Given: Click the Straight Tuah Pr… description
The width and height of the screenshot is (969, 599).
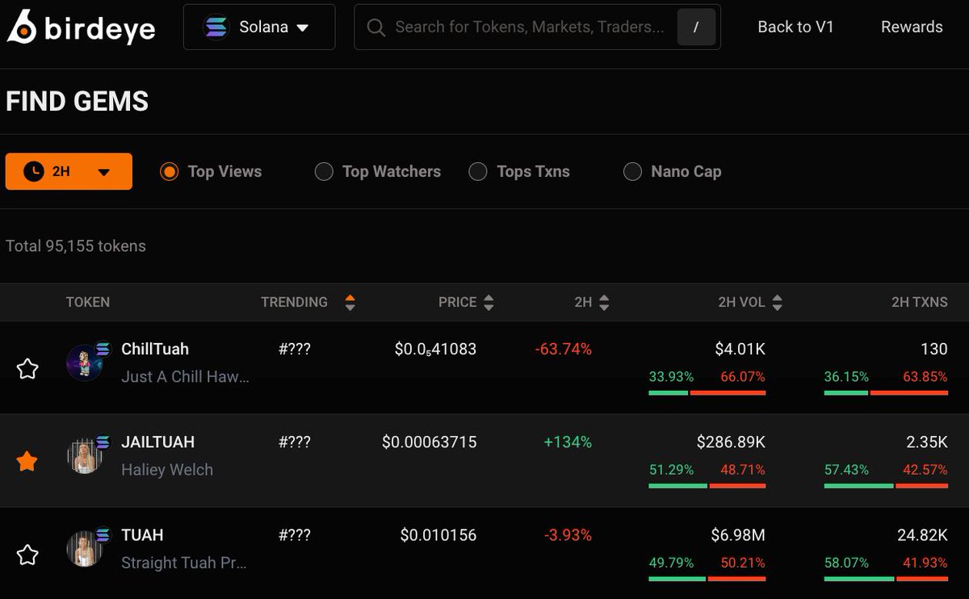Looking at the screenshot, I should point(183,563).
